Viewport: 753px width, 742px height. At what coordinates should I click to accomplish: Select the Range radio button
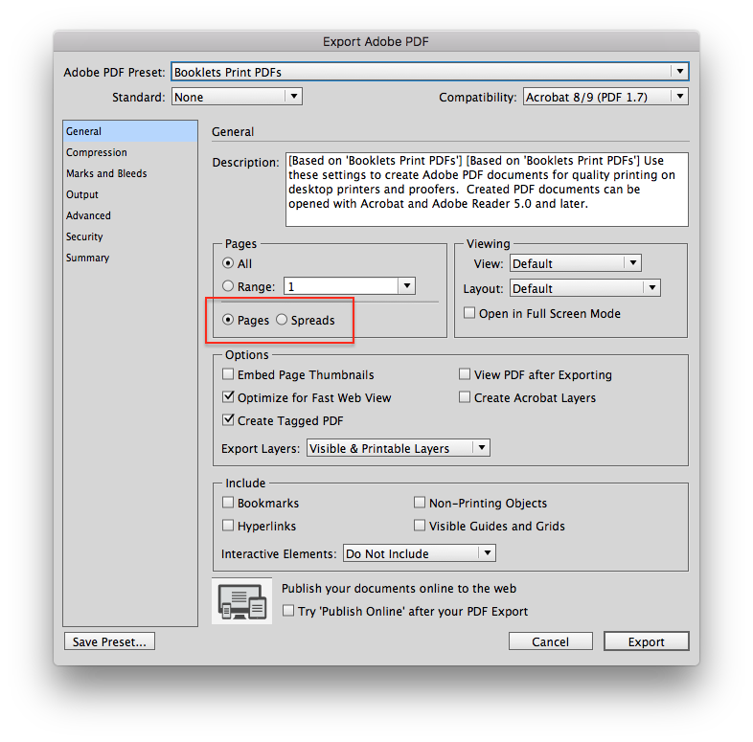tap(228, 286)
